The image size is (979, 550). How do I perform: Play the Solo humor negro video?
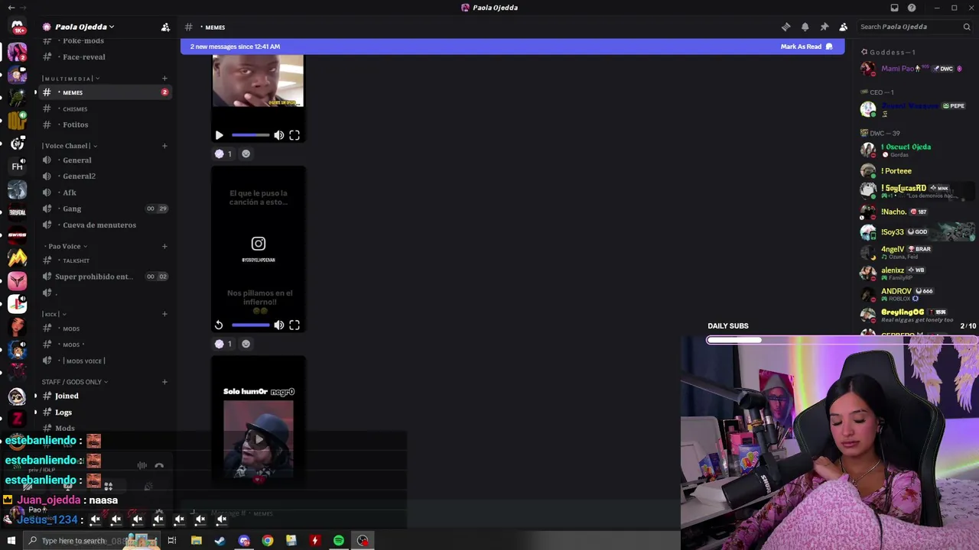(259, 439)
